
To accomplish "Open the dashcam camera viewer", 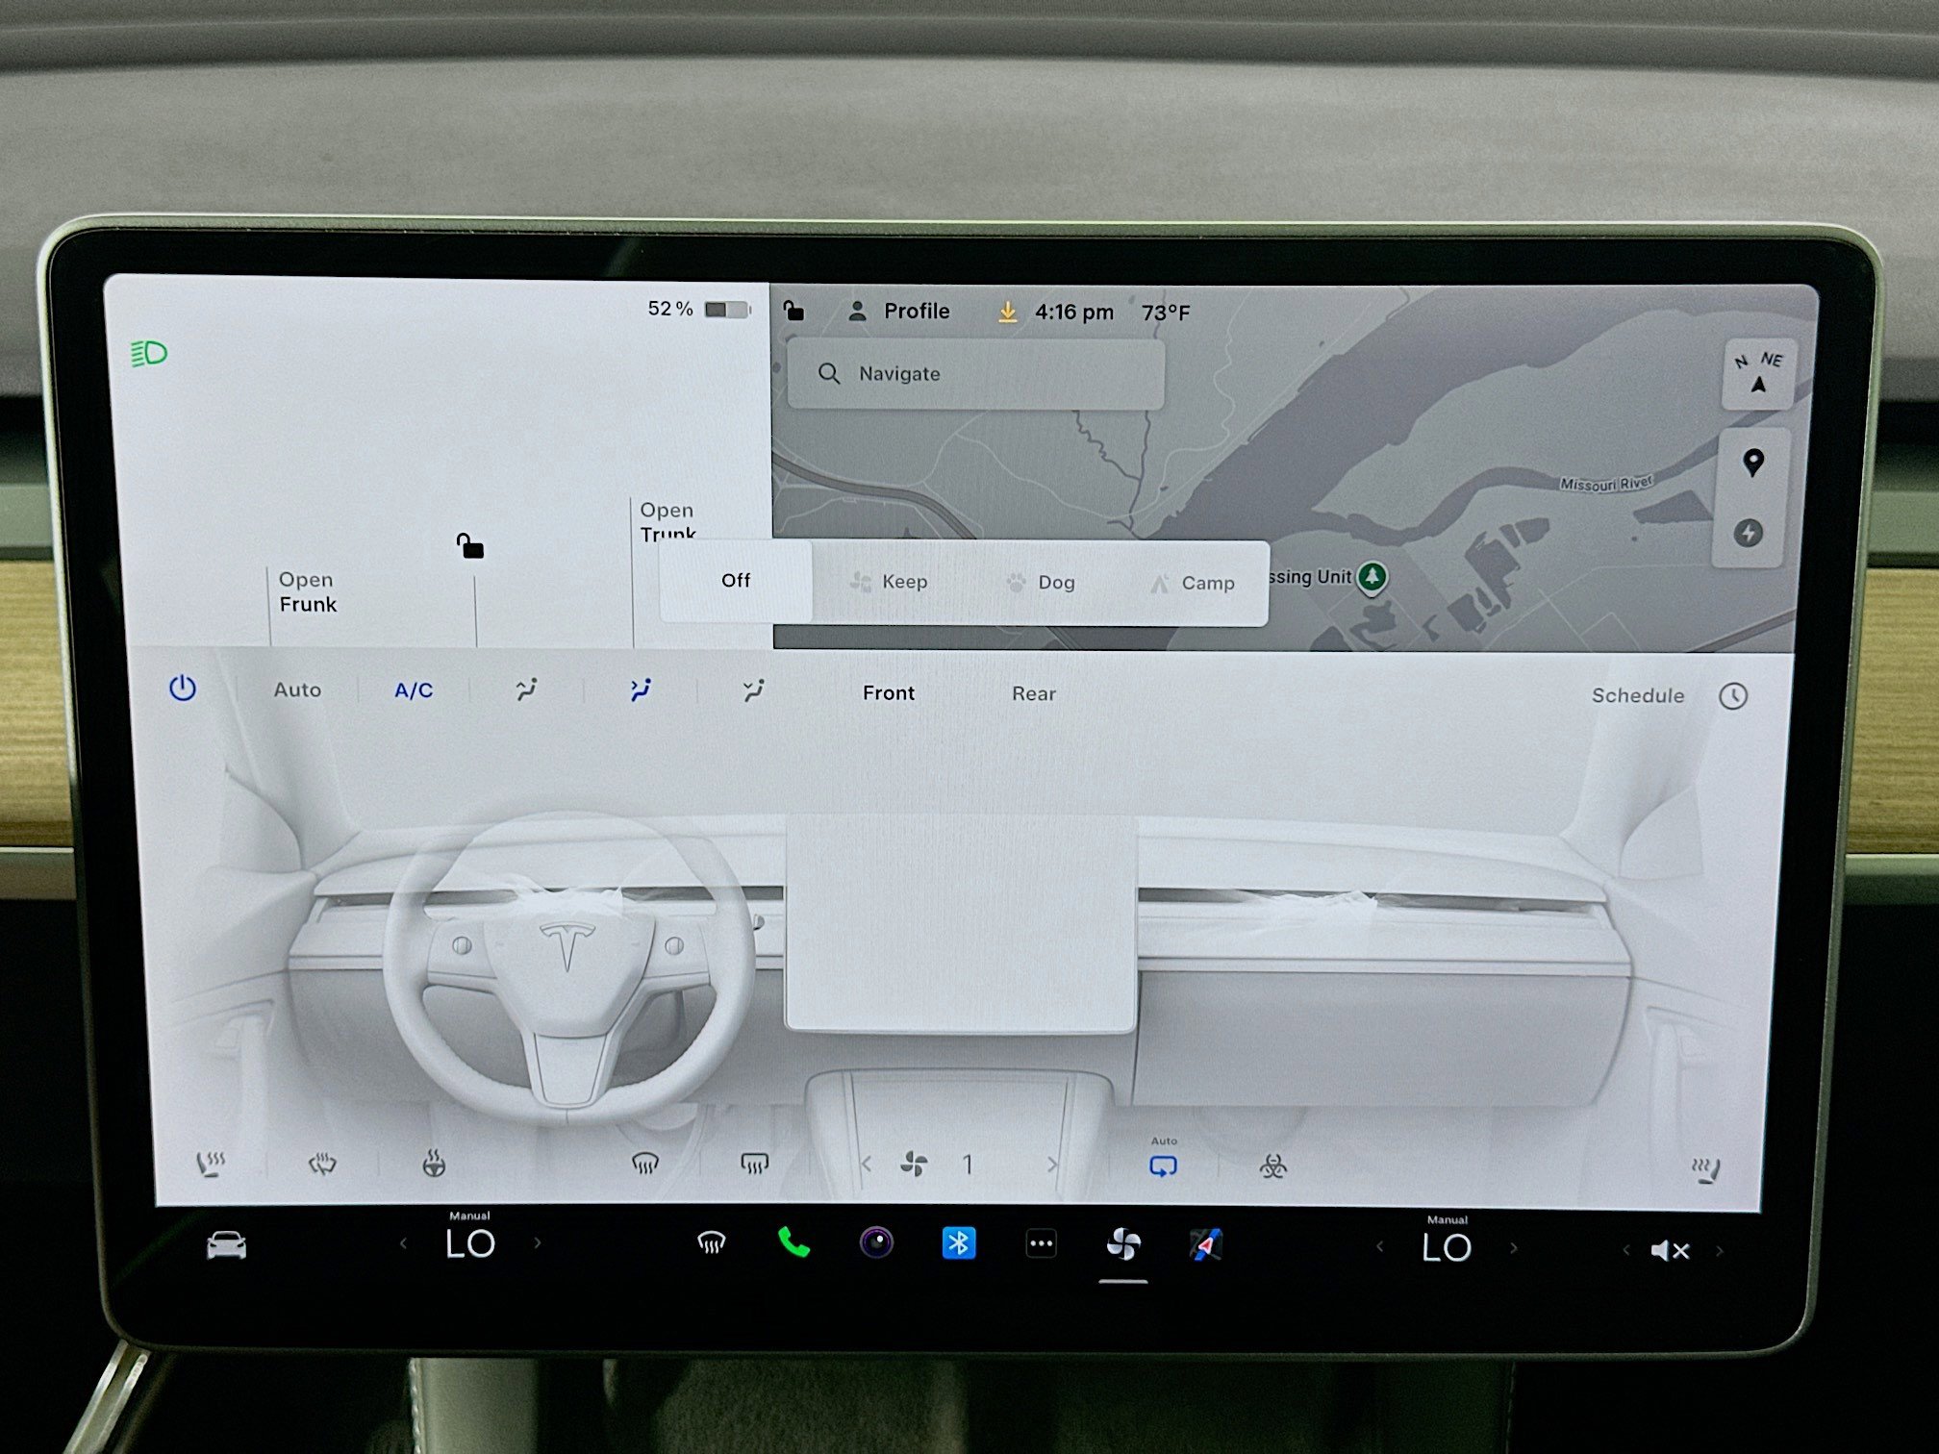I will coord(876,1242).
